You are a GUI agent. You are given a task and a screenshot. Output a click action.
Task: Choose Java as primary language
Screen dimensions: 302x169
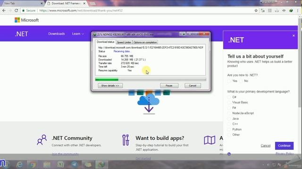coord(229,119)
